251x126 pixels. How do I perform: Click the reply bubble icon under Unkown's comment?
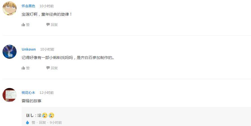click(48, 68)
